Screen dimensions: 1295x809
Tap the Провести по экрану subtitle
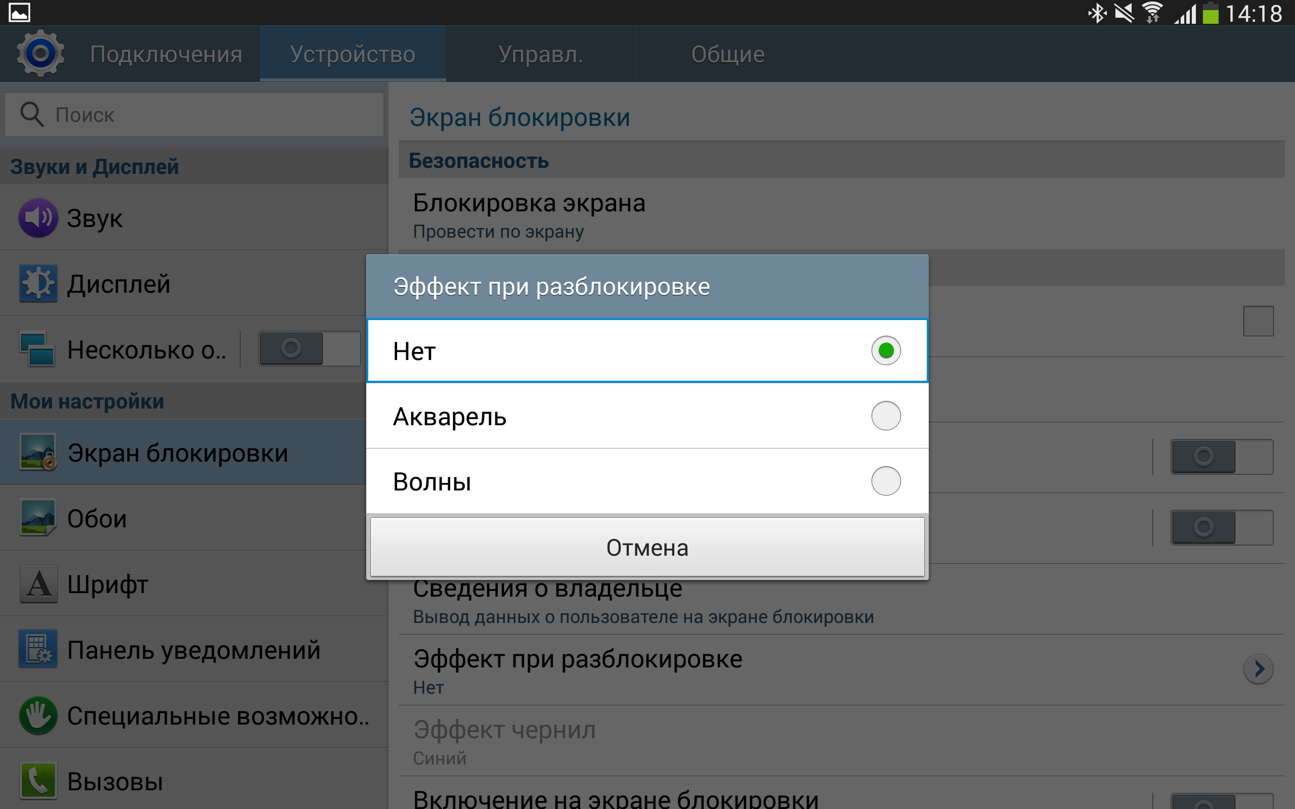coord(498,232)
